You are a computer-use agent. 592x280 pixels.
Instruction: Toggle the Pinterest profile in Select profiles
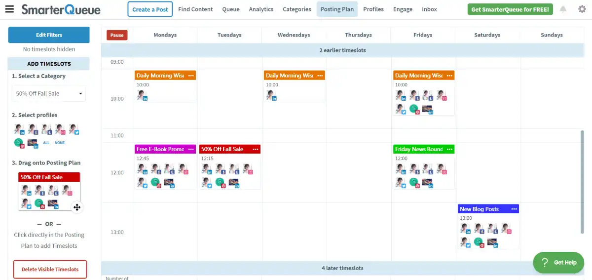coord(19,143)
